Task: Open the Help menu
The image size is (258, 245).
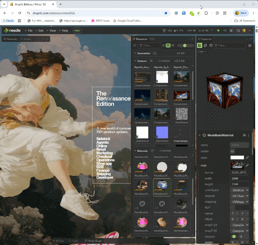Action: (x=63, y=31)
